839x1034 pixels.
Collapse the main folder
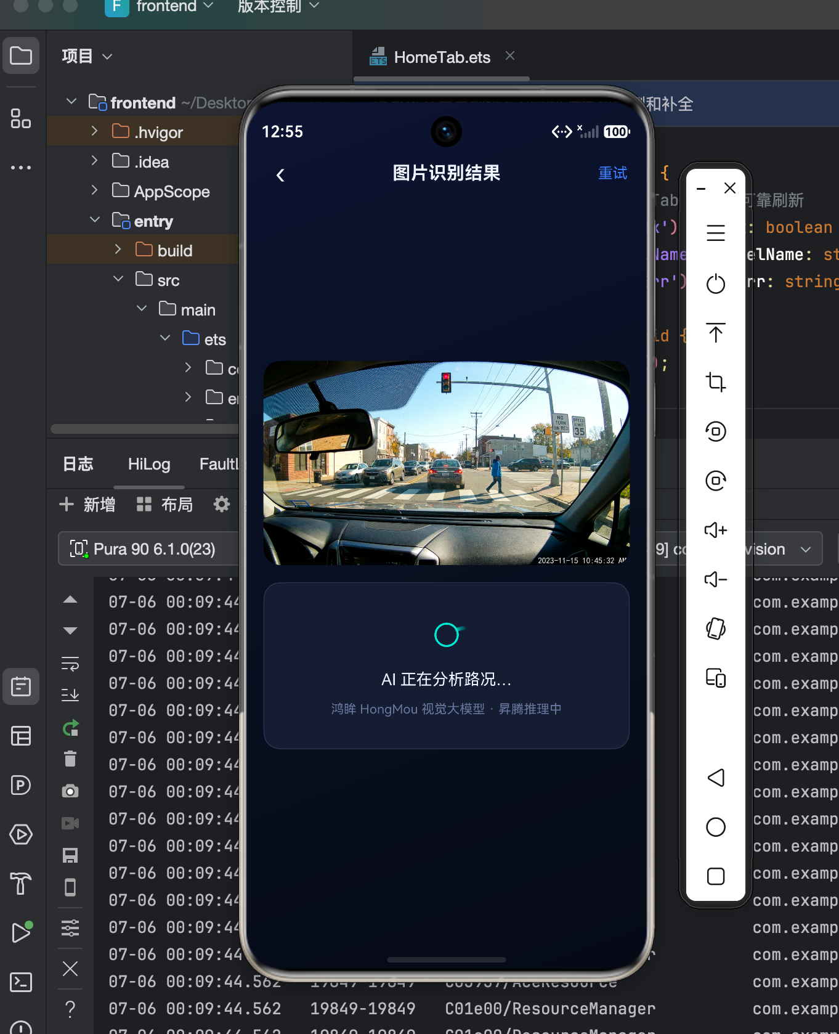pos(141,308)
